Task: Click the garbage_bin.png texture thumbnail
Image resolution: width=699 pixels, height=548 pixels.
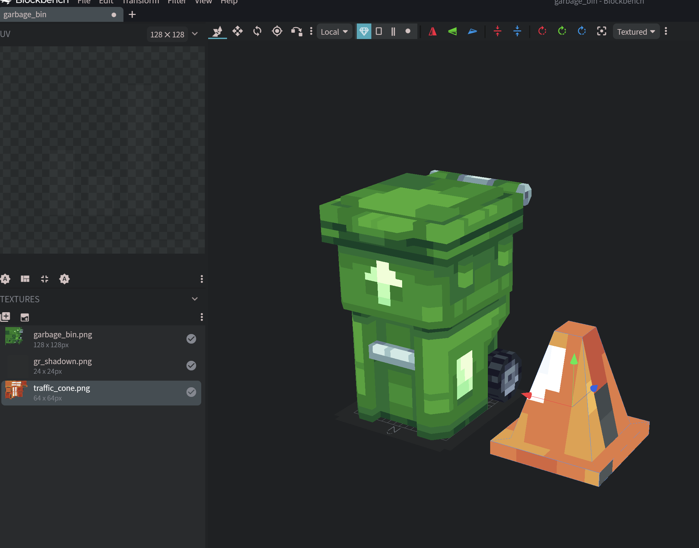Action: coord(15,337)
